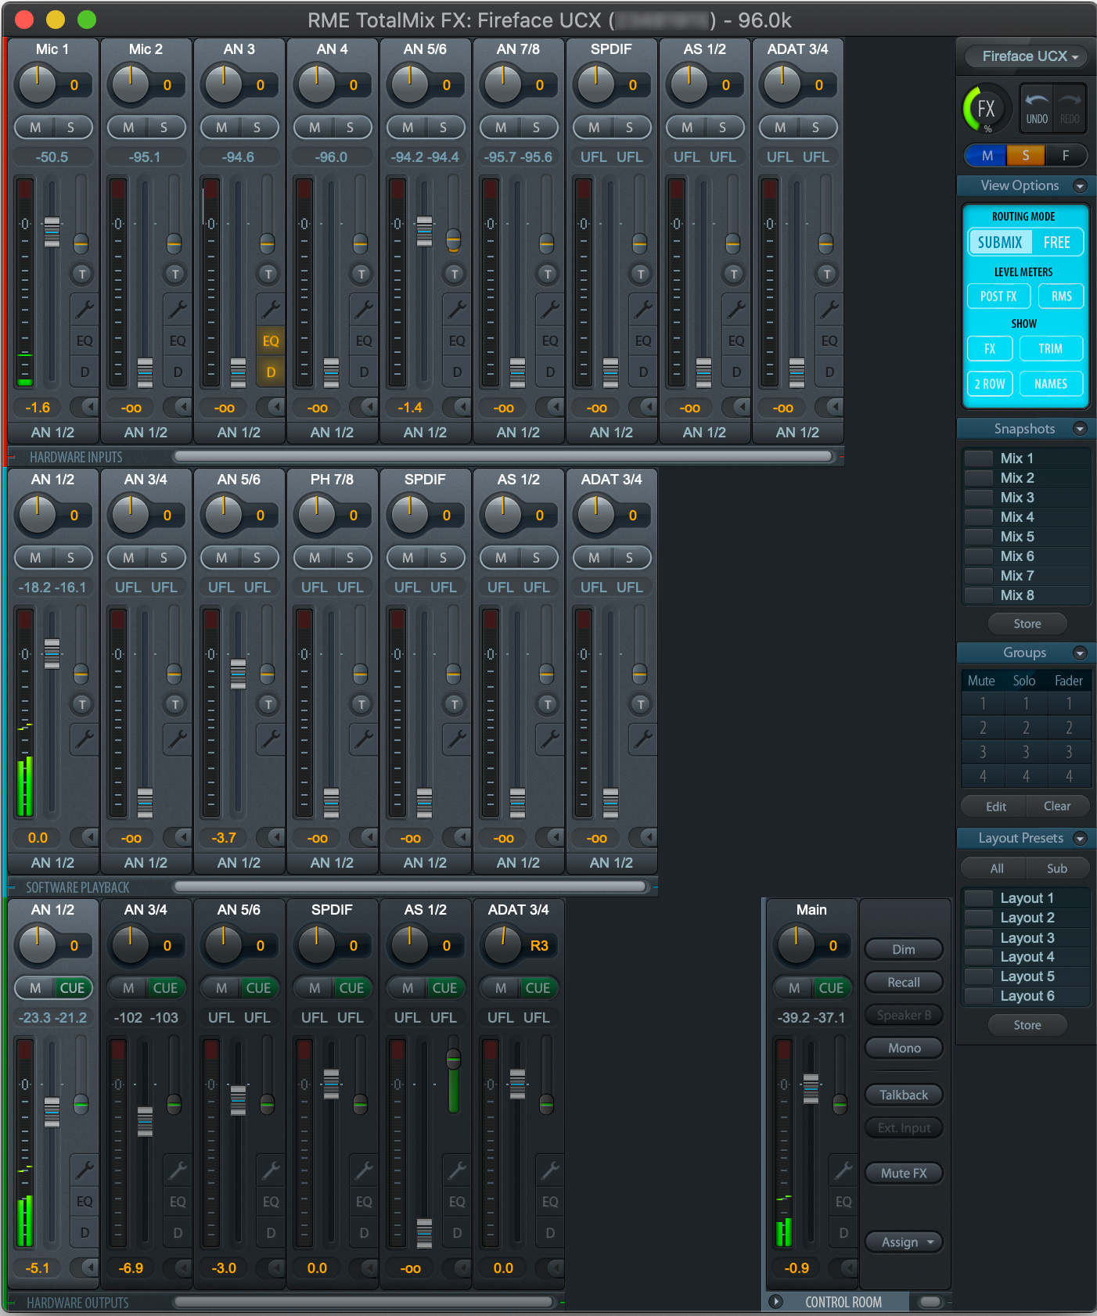Open wrench settings on SPDIF hardware output

tap(363, 1169)
